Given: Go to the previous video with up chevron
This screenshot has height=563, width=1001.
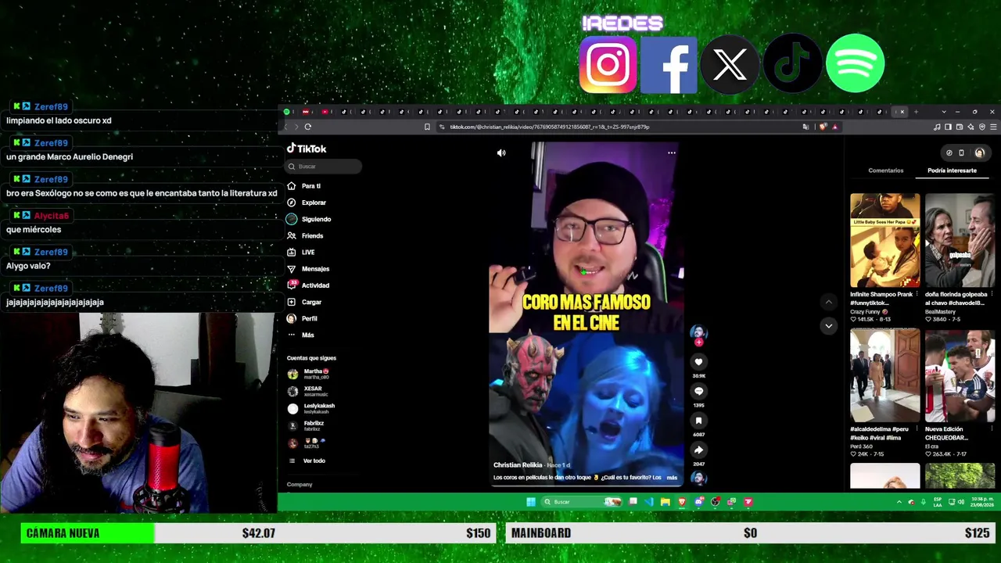Looking at the screenshot, I should tap(828, 302).
